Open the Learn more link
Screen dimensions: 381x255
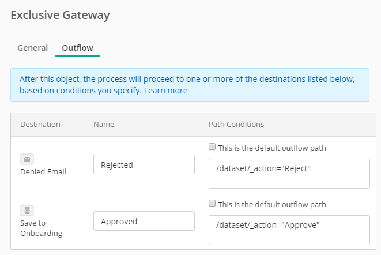point(166,91)
